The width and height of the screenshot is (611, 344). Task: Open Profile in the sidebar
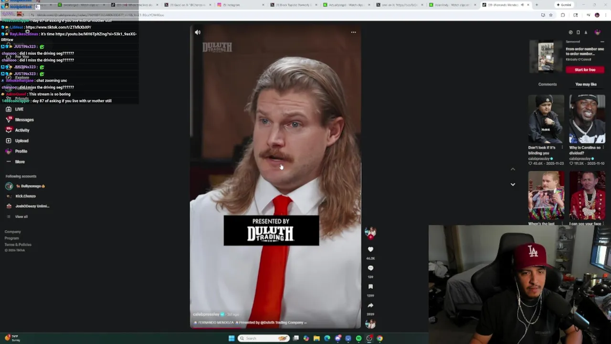click(16, 151)
